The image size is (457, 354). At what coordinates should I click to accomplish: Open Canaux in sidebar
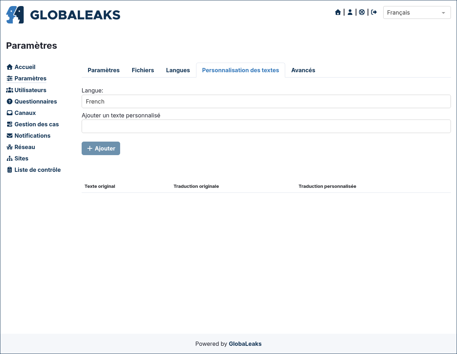pos(25,113)
